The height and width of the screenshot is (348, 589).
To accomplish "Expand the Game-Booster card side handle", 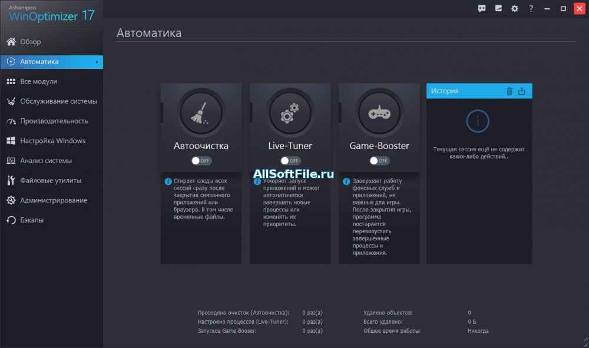I will tap(340, 112).
